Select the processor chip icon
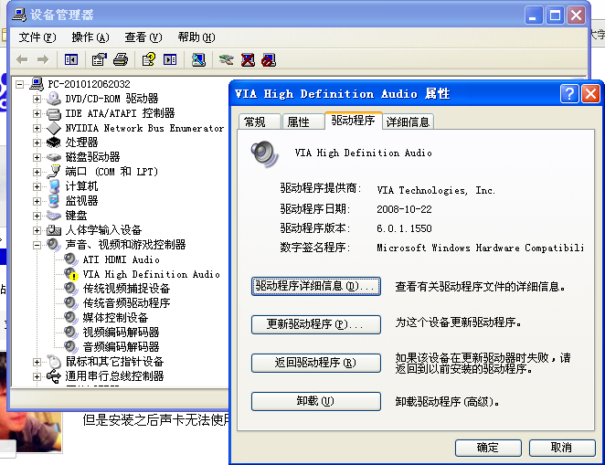The image size is (605, 465). tap(54, 143)
